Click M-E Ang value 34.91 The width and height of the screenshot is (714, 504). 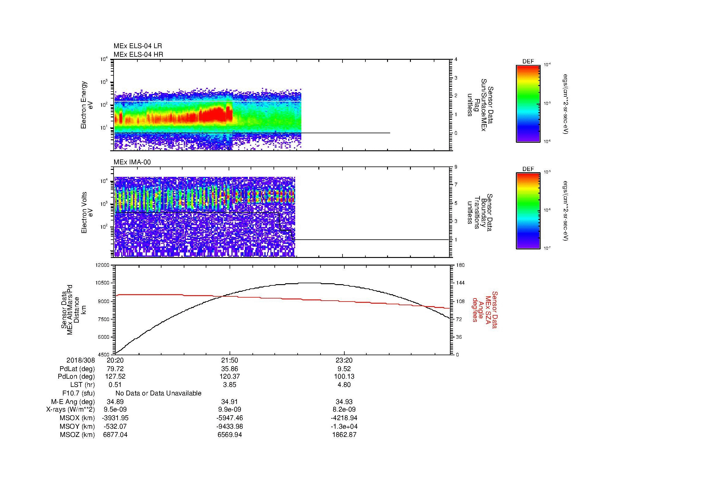[230, 402]
